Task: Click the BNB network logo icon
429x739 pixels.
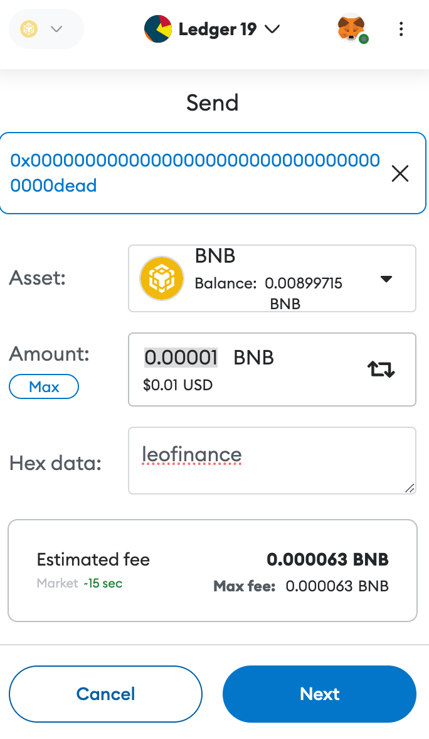Action: point(29,29)
